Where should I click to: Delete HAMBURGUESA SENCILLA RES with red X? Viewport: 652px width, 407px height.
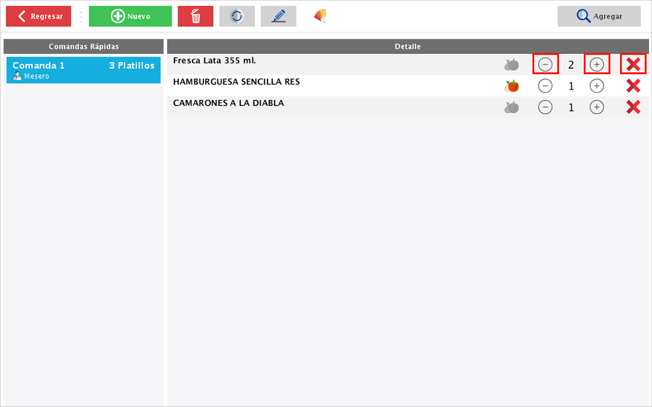coord(633,86)
